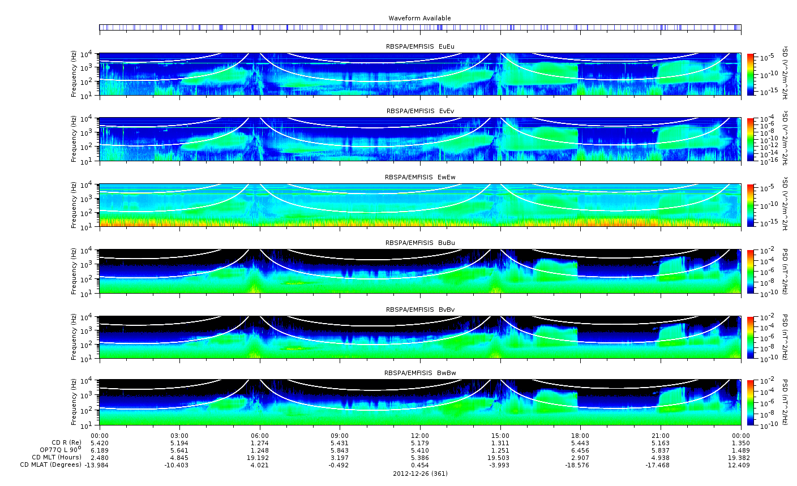Click the "RBSPA/EMFISIS EuEu" panel title
The width and height of the screenshot is (797, 486).
[x=420, y=46]
